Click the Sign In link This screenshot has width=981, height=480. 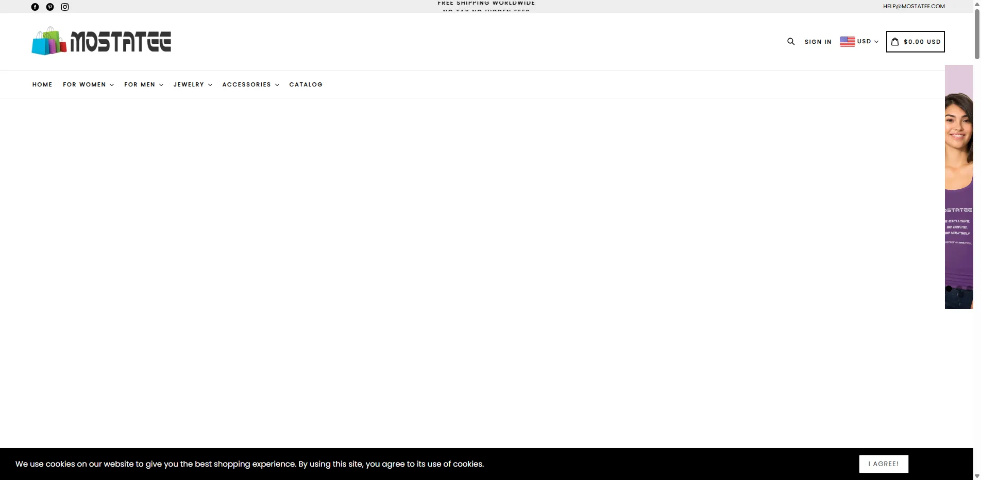(818, 42)
